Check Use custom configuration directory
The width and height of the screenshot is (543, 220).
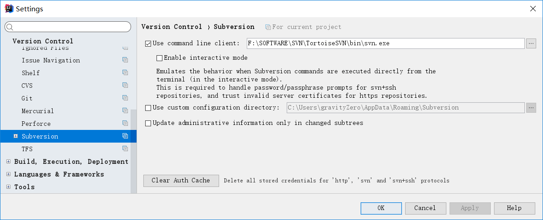pyautogui.click(x=148, y=108)
